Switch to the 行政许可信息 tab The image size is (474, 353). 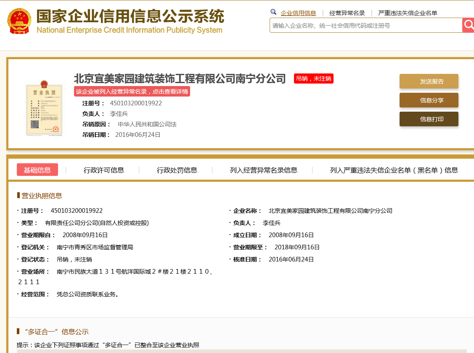(x=104, y=170)
